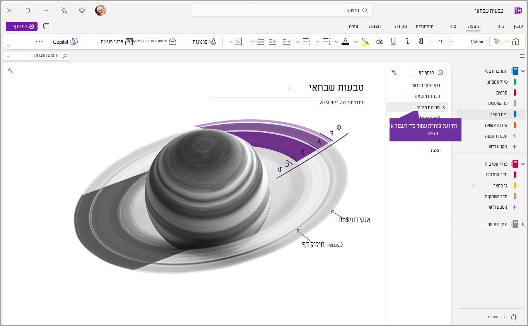Viewport: 528px width, 326px height.
Task: Click the pen icon in title bar
Action: tap(64, 10)
